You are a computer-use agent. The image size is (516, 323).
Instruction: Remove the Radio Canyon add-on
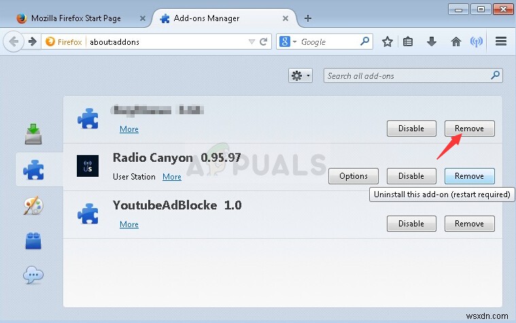tap(469, 176)
